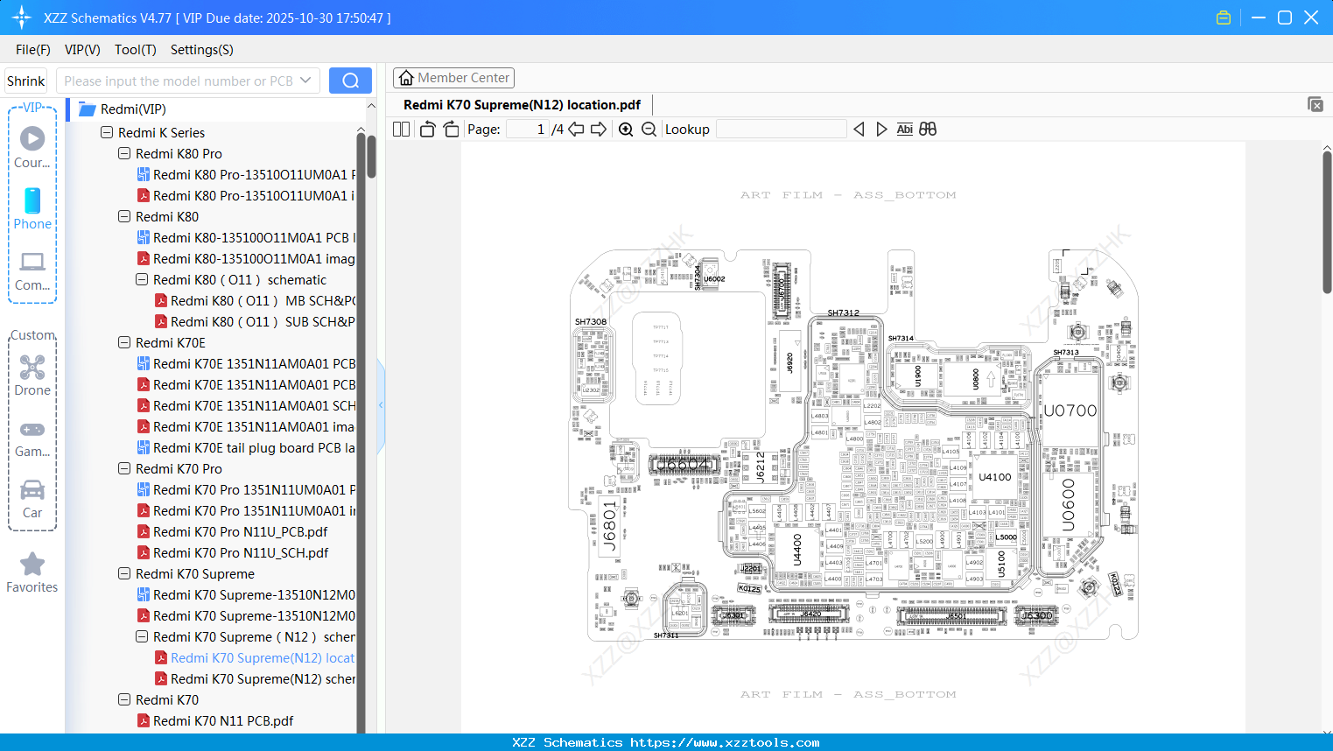This screenshot has height=751, width=1333.
Task: Rotate the PDF page right
Action: point(450,129)
